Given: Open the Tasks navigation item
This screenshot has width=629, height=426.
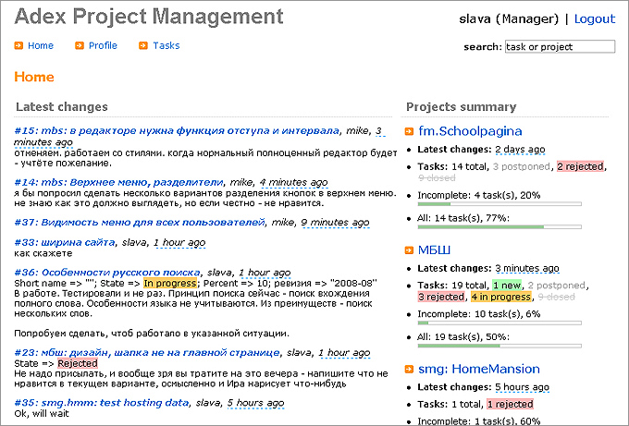Looking at the screenshot, I should point(166,45).
